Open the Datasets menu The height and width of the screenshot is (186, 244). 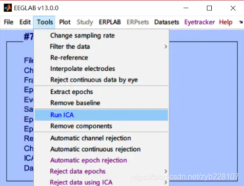[x=166, y=22]
